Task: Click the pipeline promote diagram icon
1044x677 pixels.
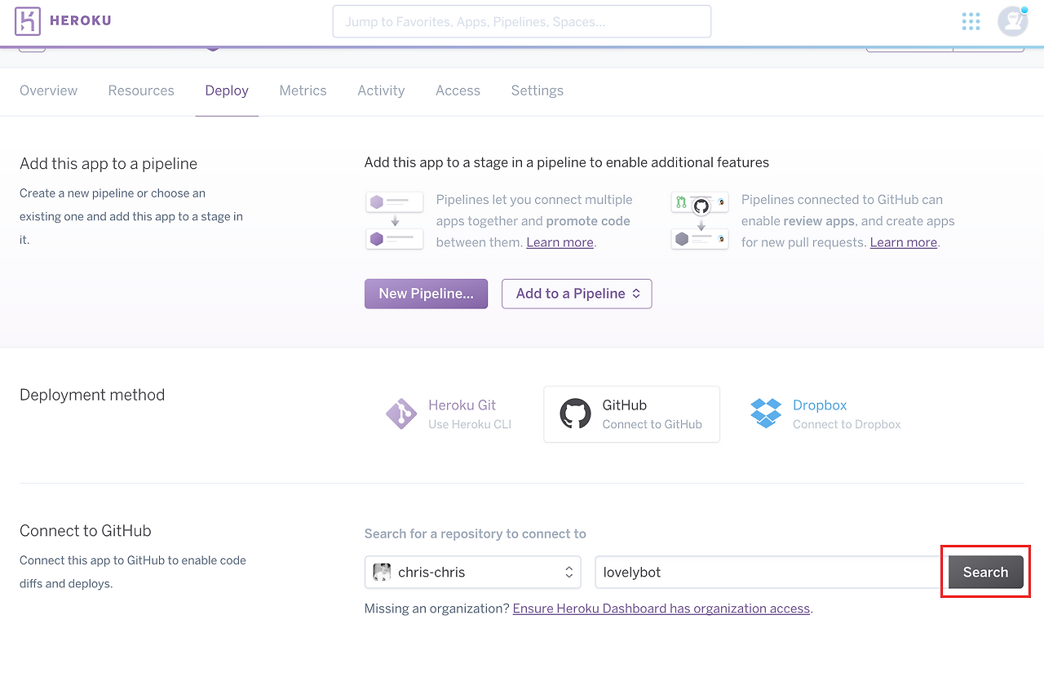Action: [395, 220]
